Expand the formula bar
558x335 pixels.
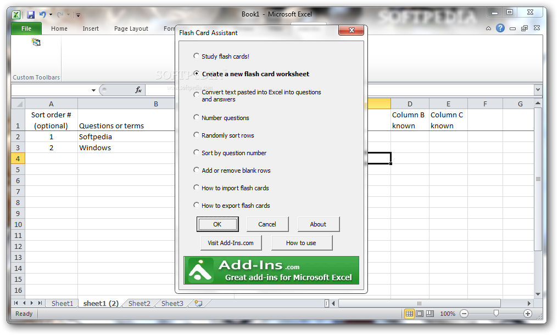(x=538, y=90)
